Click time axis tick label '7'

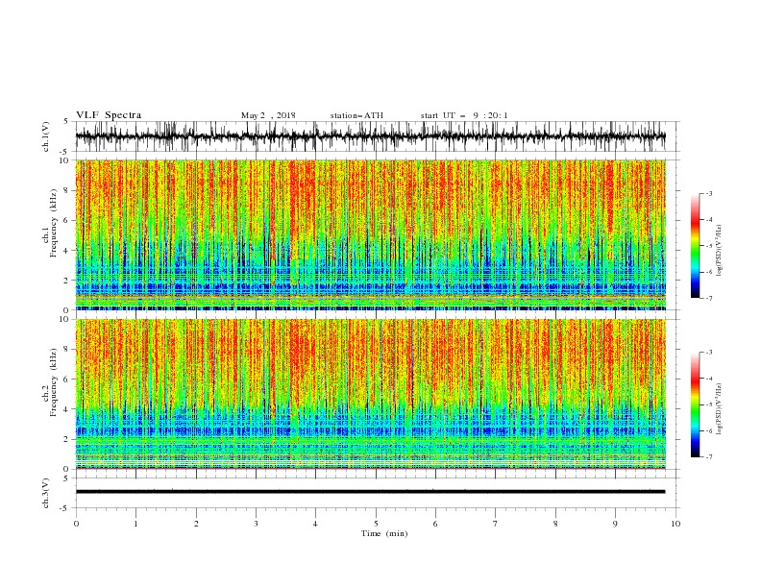point(496,524)
